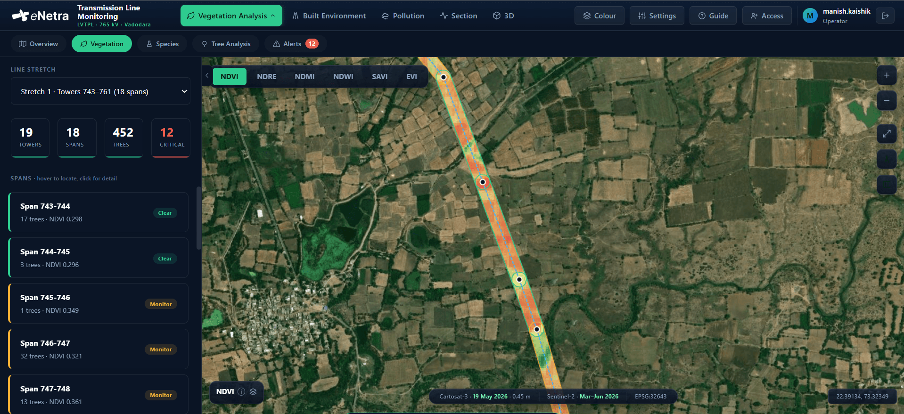Select the red critical tower marker
This screenshot has height=414, width=904.
pyautogui.click(x=483, y=182)
